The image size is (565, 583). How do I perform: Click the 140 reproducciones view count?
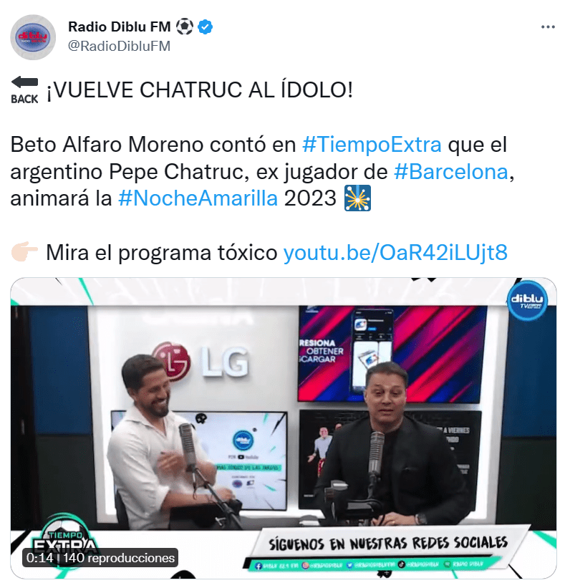pyautogui.click(x=119, y=558)
